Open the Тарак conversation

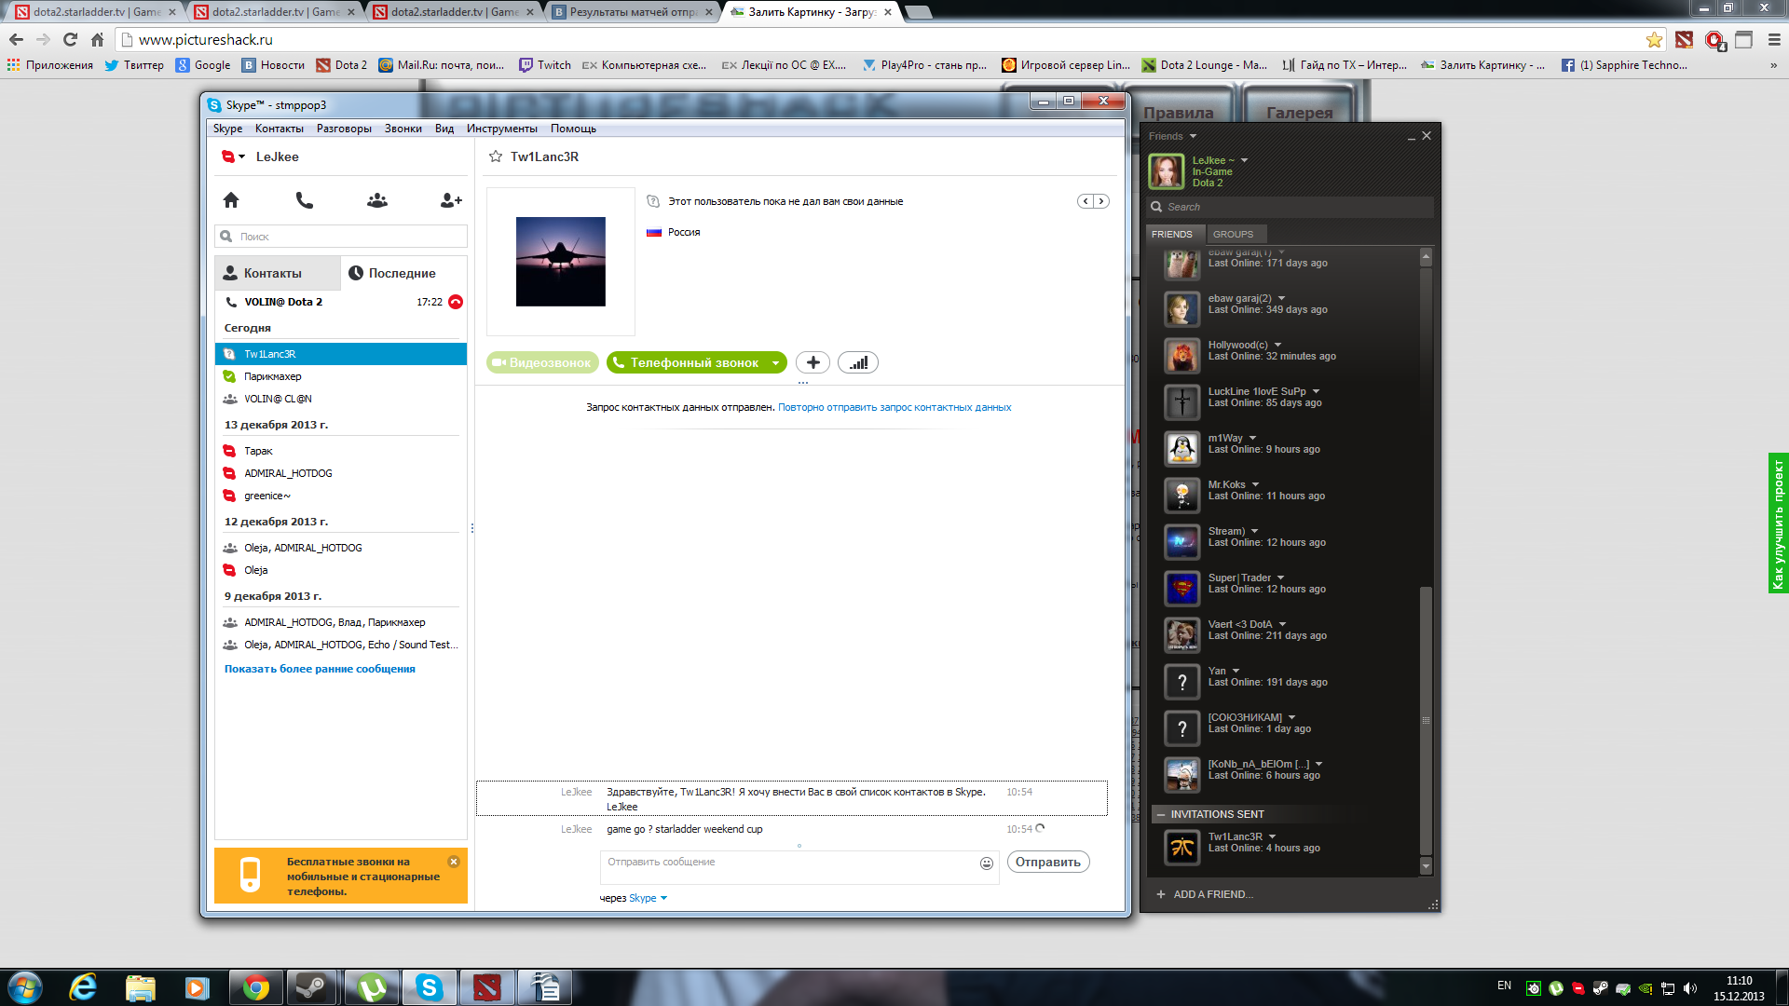(x=341, y=451)
